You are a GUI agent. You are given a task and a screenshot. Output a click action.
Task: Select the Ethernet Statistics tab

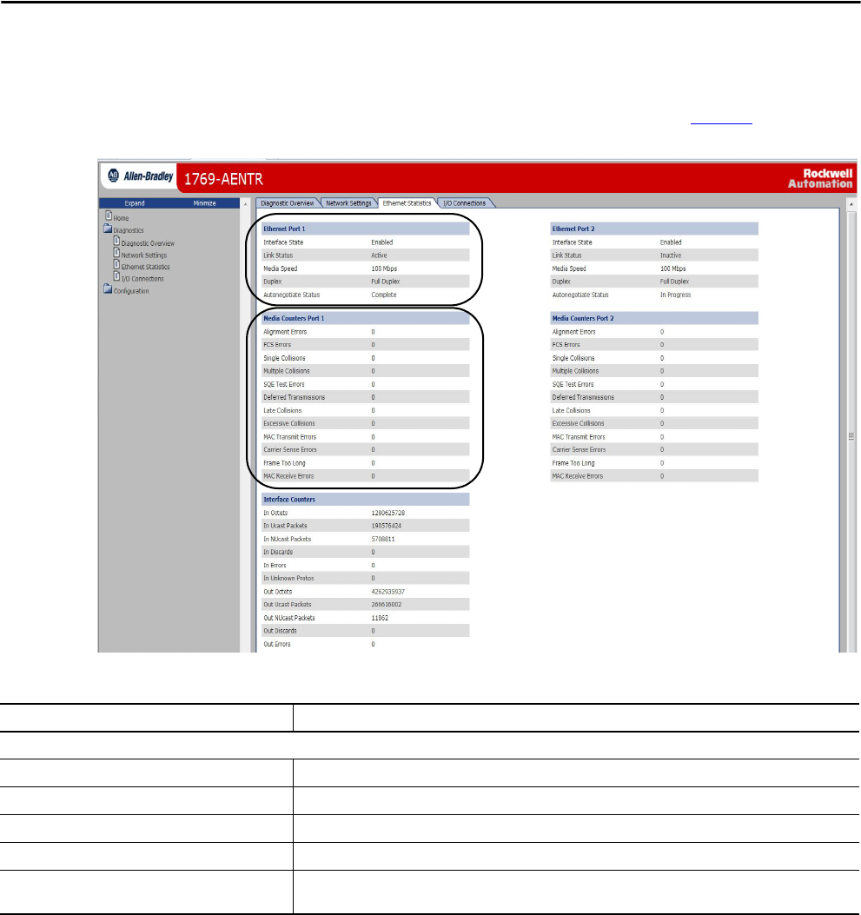click(407, 203)
